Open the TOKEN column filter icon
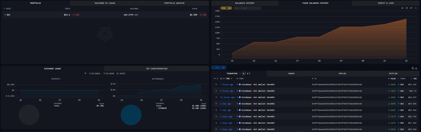This screenshot has width=421, height=132. click(398, 79)
